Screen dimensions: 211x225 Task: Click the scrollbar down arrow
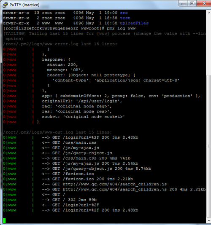(x=209, y=220)
